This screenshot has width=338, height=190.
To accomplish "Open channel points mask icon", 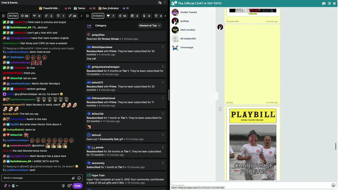I will (13, 186).
